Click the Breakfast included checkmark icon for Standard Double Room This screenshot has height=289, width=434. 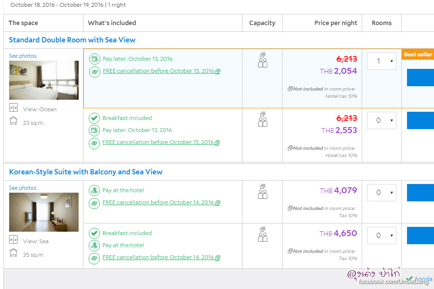click(95, 118)
